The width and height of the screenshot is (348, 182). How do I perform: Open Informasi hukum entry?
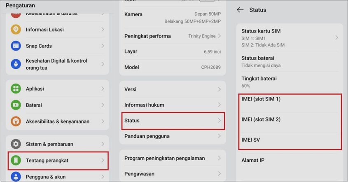click(173, 105)
